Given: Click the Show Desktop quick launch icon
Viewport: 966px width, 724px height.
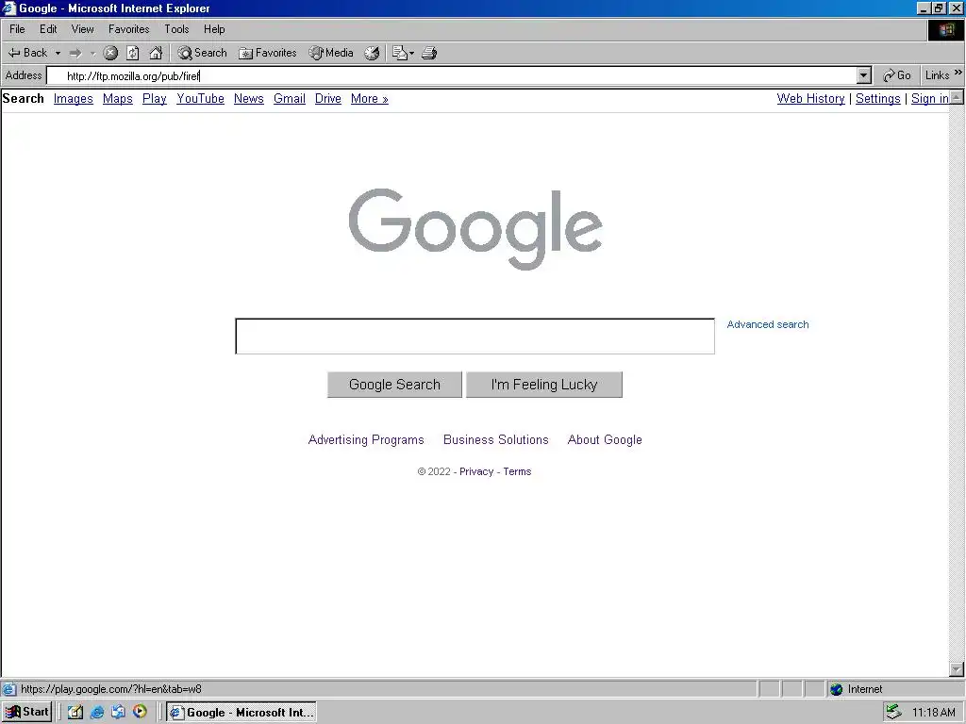Looking at the screenshot, I should (x=75, y=713).
